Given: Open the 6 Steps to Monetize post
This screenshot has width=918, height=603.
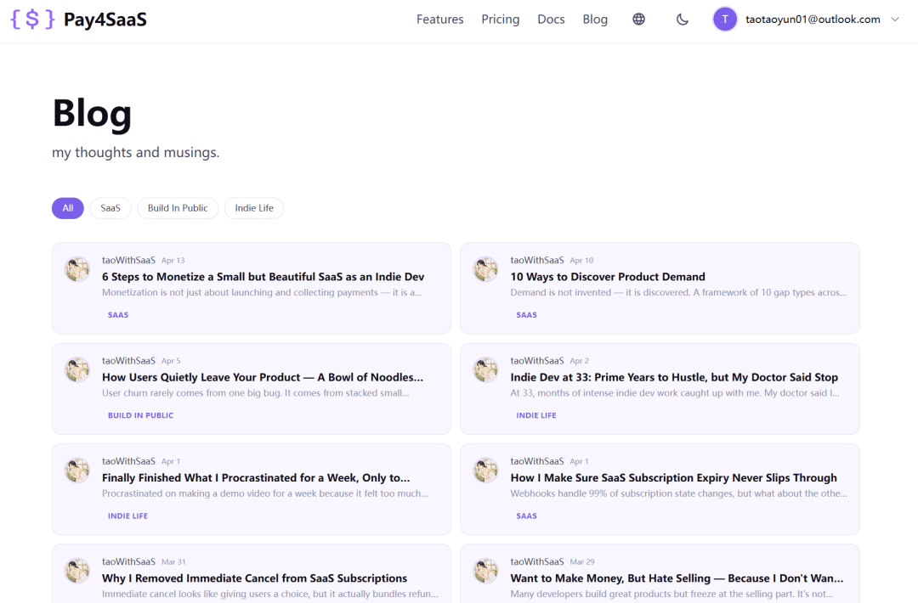Looking at the screenshot, I should 263,277.
